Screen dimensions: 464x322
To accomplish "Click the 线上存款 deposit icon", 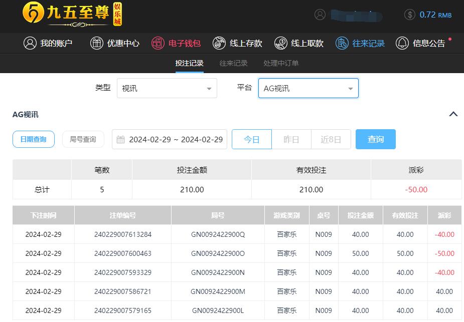I will click(x=219, y=43).
